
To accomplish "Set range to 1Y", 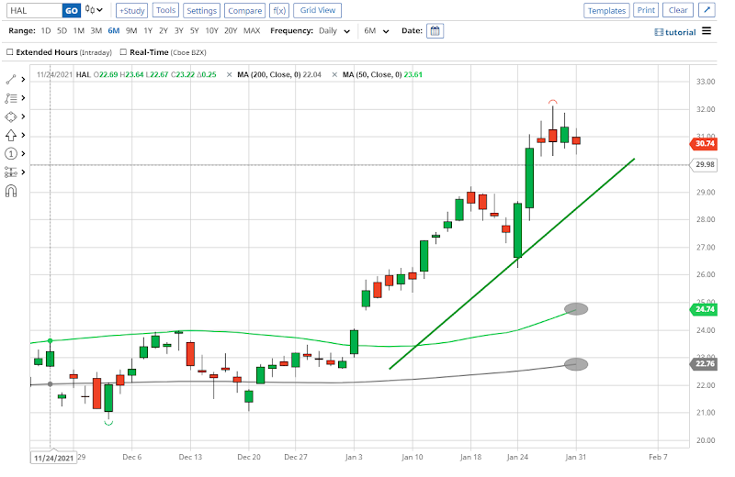I will point(148,30).
